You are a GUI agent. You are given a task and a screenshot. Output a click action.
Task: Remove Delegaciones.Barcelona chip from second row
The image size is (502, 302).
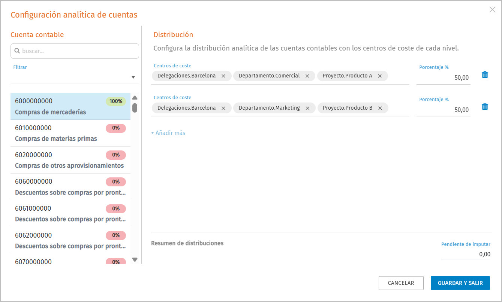click(223, 108)
